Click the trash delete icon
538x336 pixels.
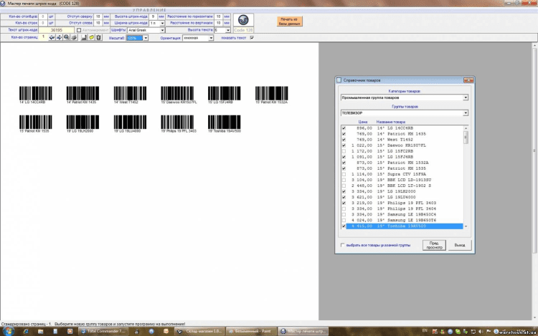point(98,37)
